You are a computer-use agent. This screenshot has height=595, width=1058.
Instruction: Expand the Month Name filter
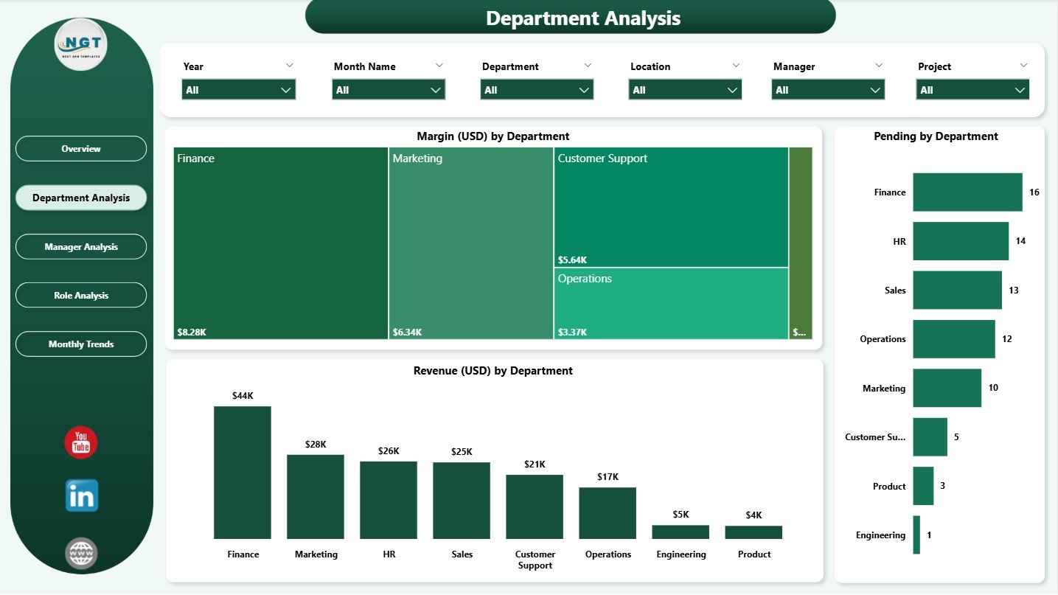click(x=434, y=89)
